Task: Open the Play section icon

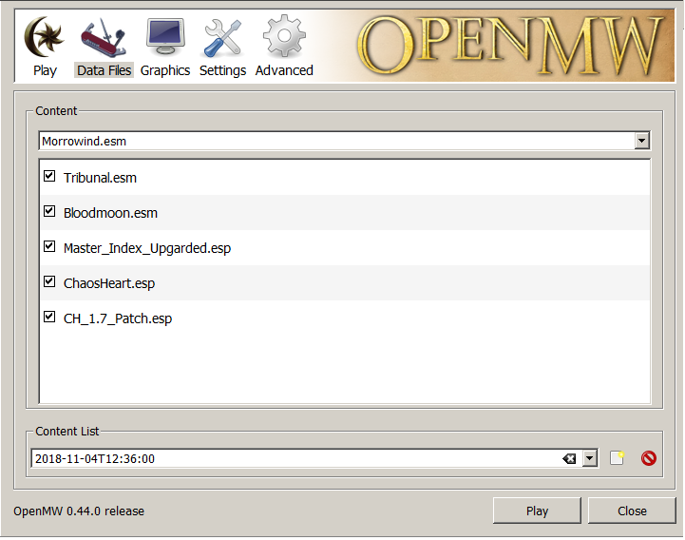Action: (44, 37)
